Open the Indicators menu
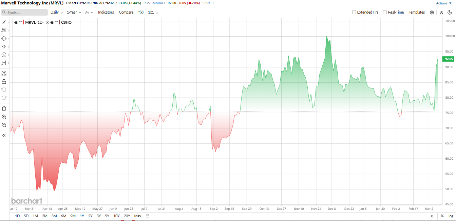 coord(106,12)
